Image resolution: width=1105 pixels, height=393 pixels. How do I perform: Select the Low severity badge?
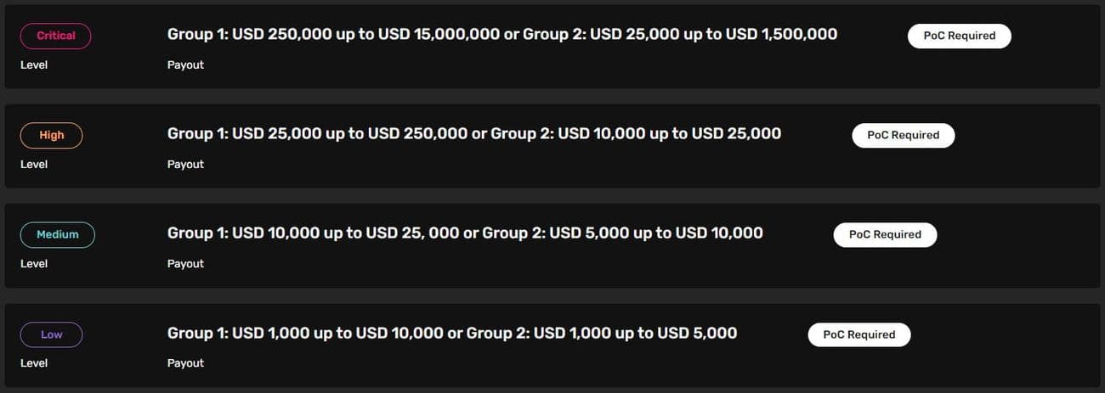[x=51, y=334]
